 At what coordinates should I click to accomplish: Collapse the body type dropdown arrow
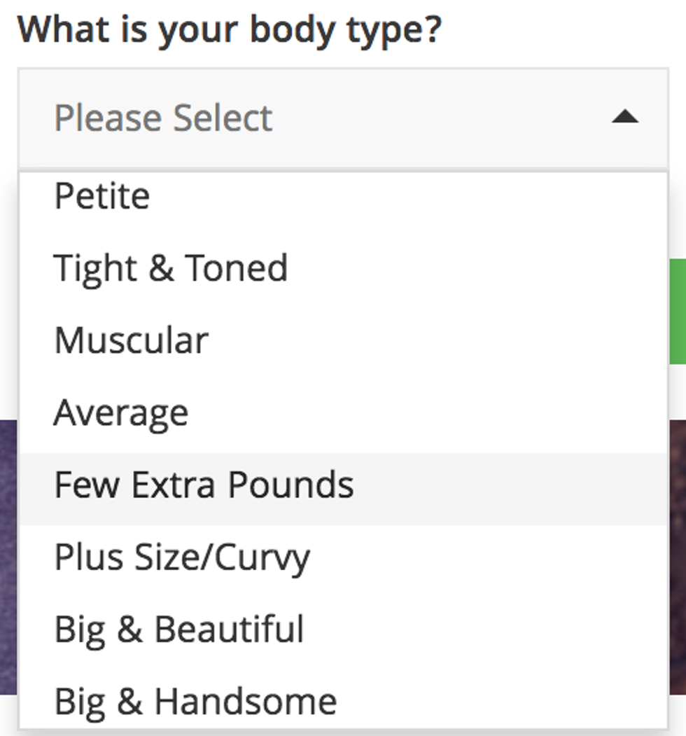coord(624,117)
